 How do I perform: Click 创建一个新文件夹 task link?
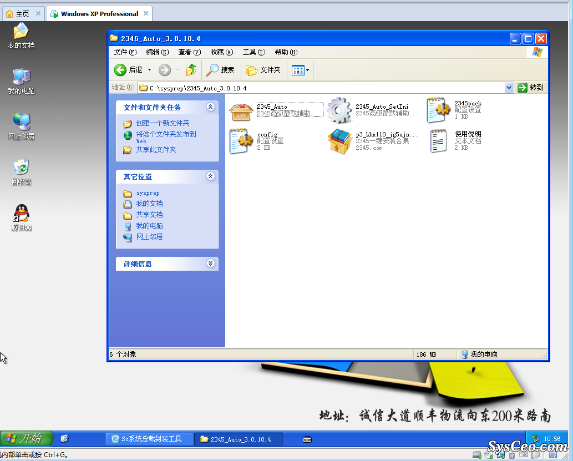(x=163, y=123)
